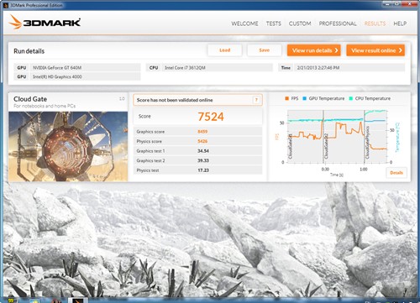Image resolution: width=420 pixels, height=303 pixels.
Task: Select the Results tab
Action: click(x=375, y=24)
